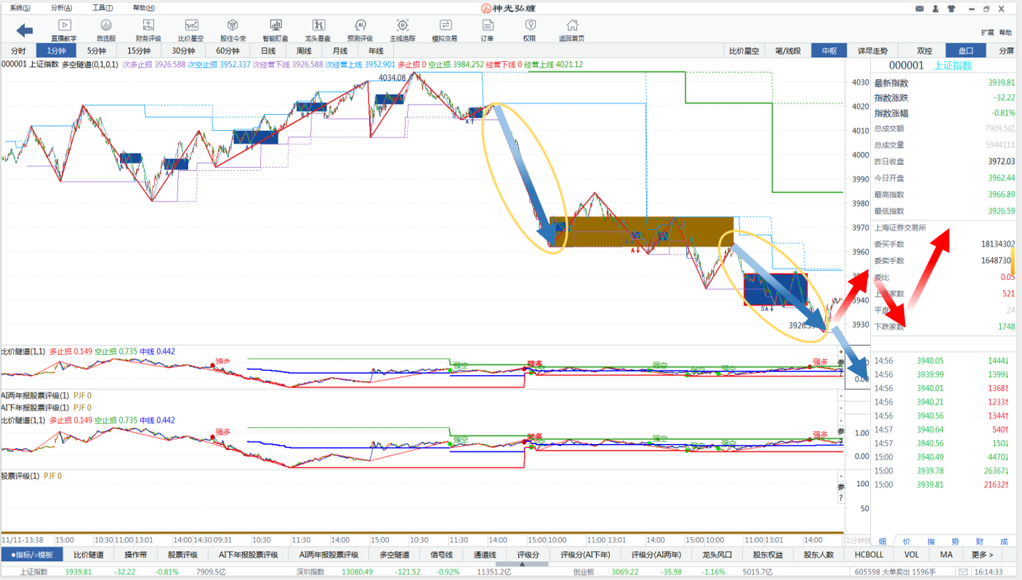
Task: Click the 返回首页 home icon
Action: click(x=571, y=30)
